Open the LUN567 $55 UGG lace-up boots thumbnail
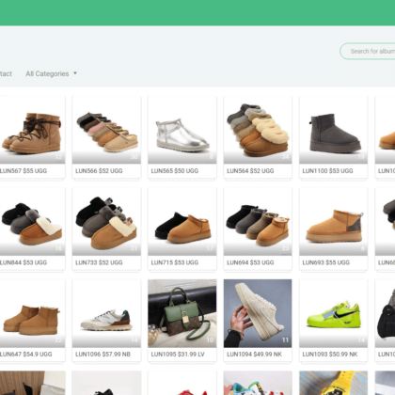Image resolution: width=395 pixels, height=395 pixels. point(32,130)
